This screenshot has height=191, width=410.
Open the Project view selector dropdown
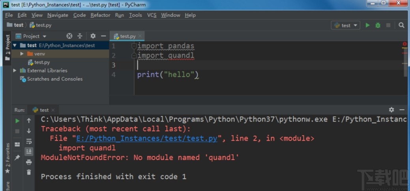[x=31, y=36]
